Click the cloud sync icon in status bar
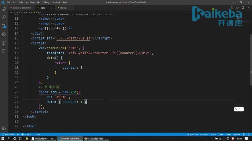 [17, 135]
